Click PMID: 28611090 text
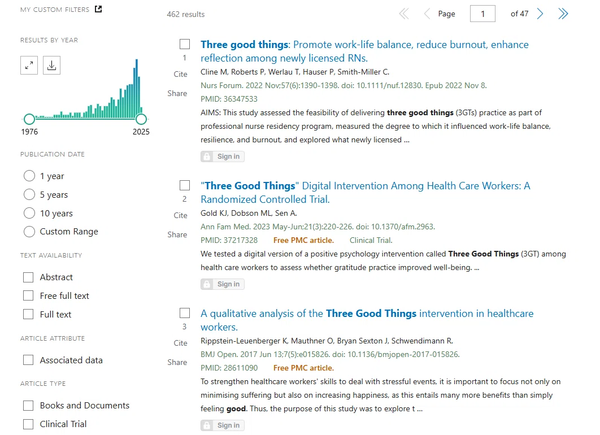The height and width of the screenshot is (435, 600). coord(229,368)
